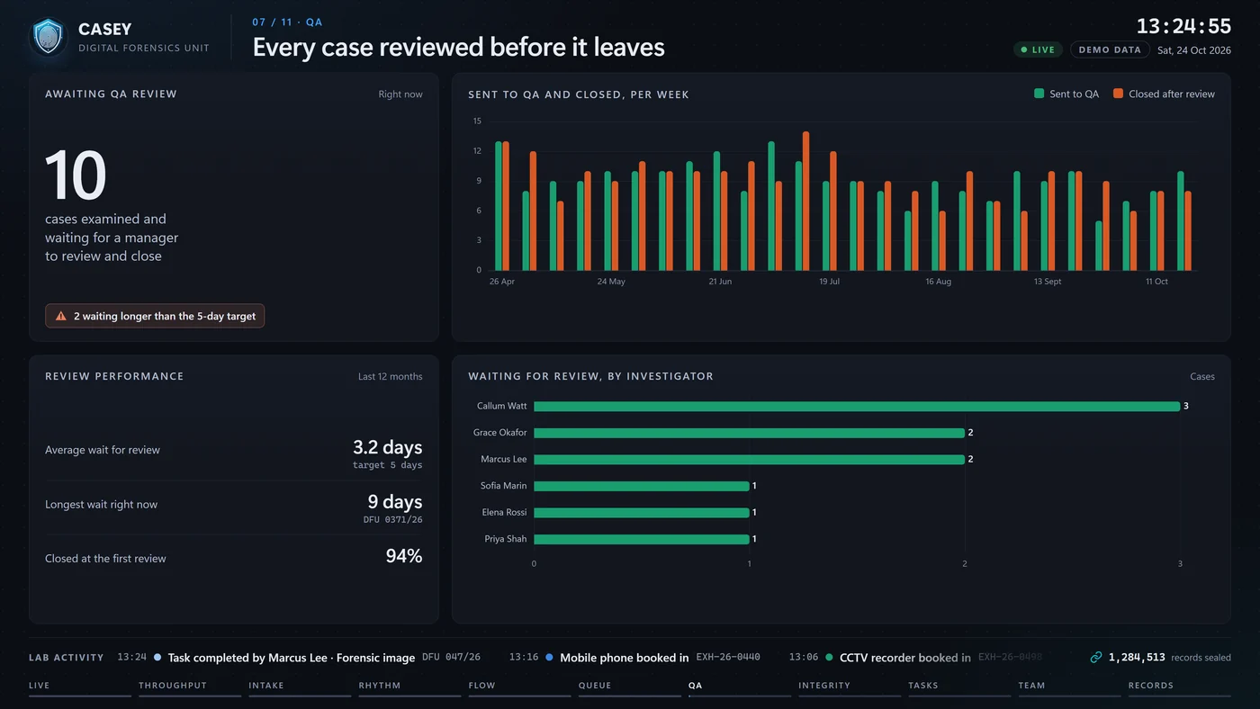Select the FLOW tab
This screenshot has width=1260, height=709.
point(519,687)
